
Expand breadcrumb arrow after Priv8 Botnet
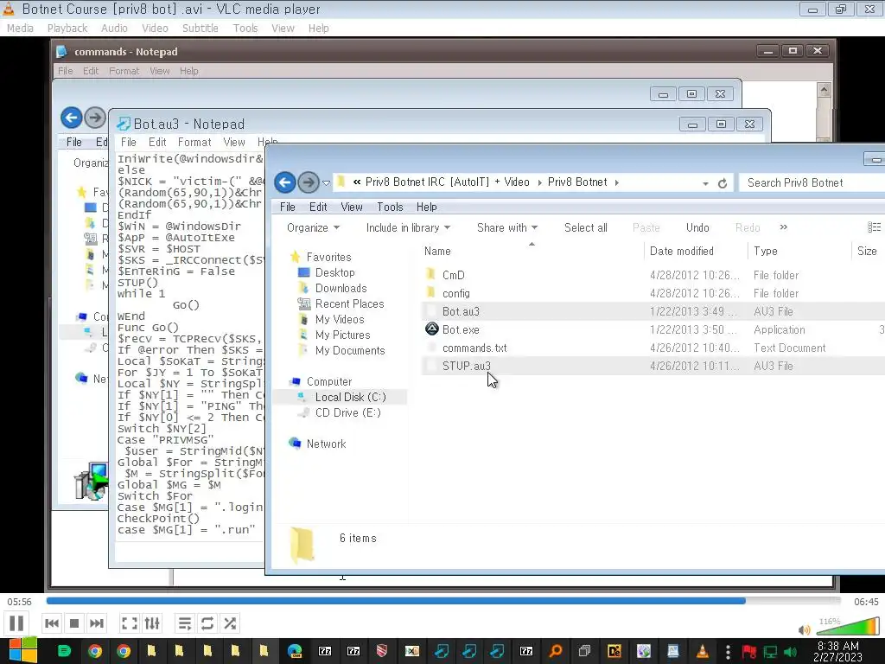pyautogui.click(x=617, y=182)
